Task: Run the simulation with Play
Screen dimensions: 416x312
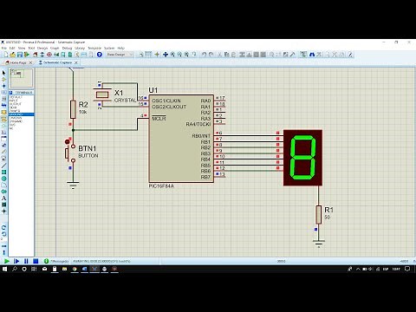Action: (7, 261)
